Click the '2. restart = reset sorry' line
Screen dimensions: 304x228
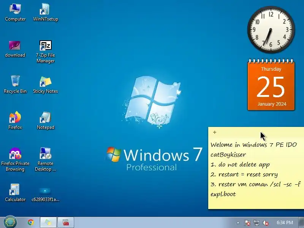pos(244,174)
